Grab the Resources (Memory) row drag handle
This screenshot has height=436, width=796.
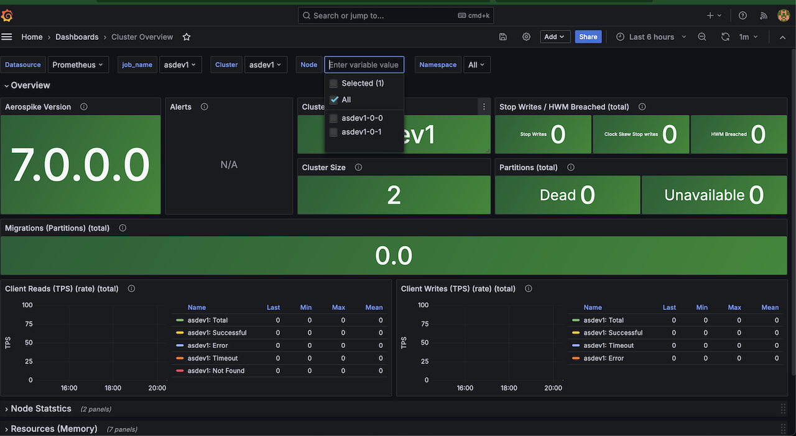(783, 429)
